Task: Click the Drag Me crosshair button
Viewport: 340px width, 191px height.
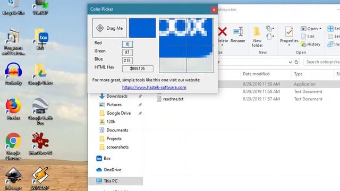Action: pos(109,28)
